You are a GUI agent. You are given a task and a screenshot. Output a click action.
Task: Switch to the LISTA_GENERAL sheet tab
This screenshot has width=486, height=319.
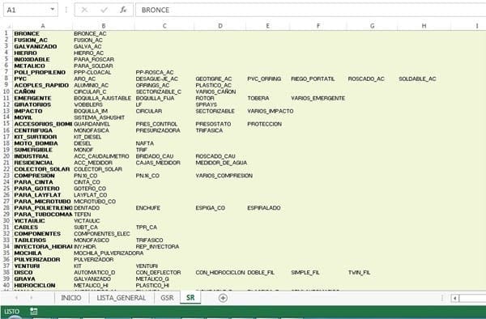(x=122, y=298)
